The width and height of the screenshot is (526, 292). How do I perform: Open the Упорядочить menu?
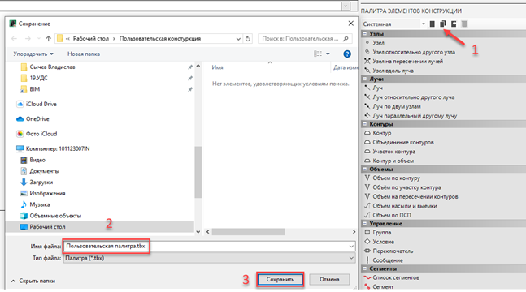[x=33, y=54]
